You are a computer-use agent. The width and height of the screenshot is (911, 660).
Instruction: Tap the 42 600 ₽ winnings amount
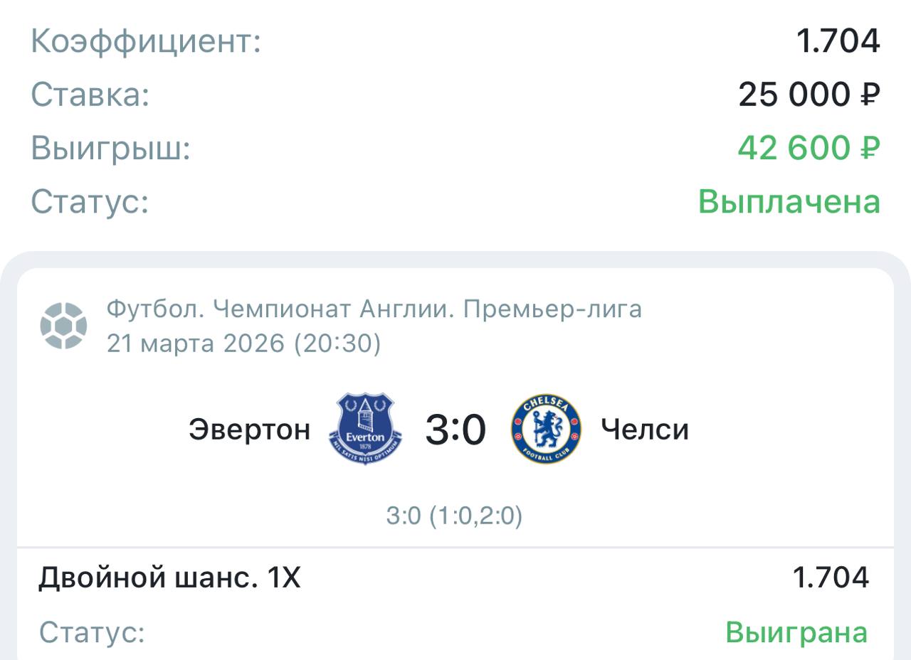pos(809,148)
